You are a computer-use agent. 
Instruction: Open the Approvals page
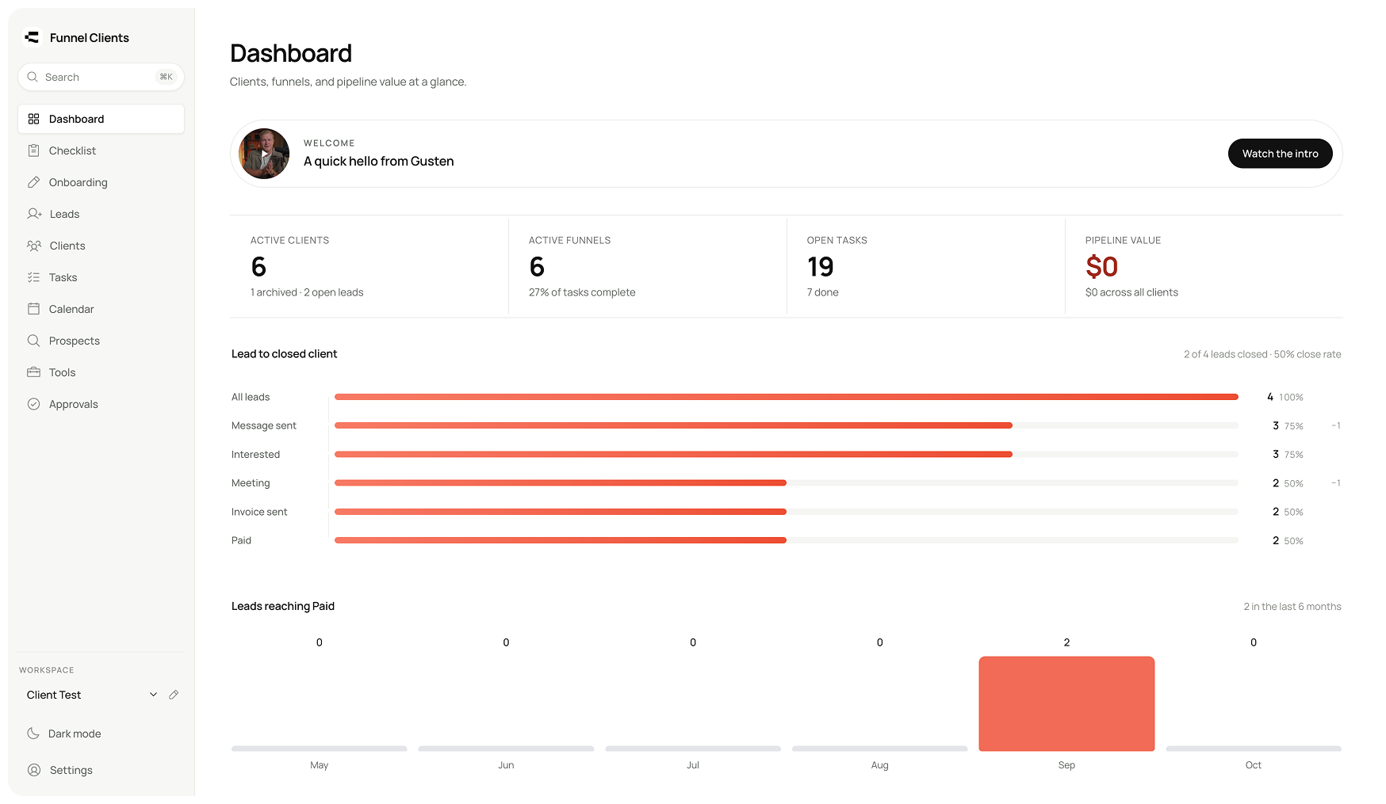(101, 404)
